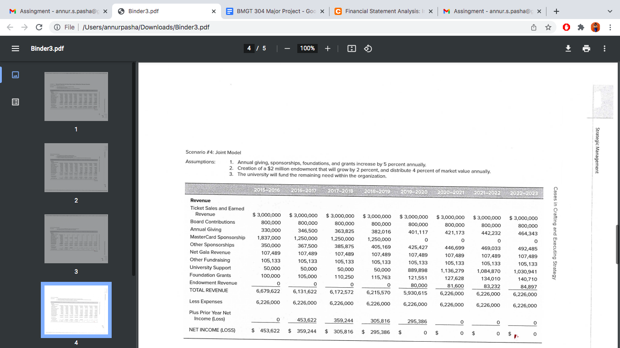Zoom out using the minus icon
Screen dimensions: 620x348
coord(287,48)
